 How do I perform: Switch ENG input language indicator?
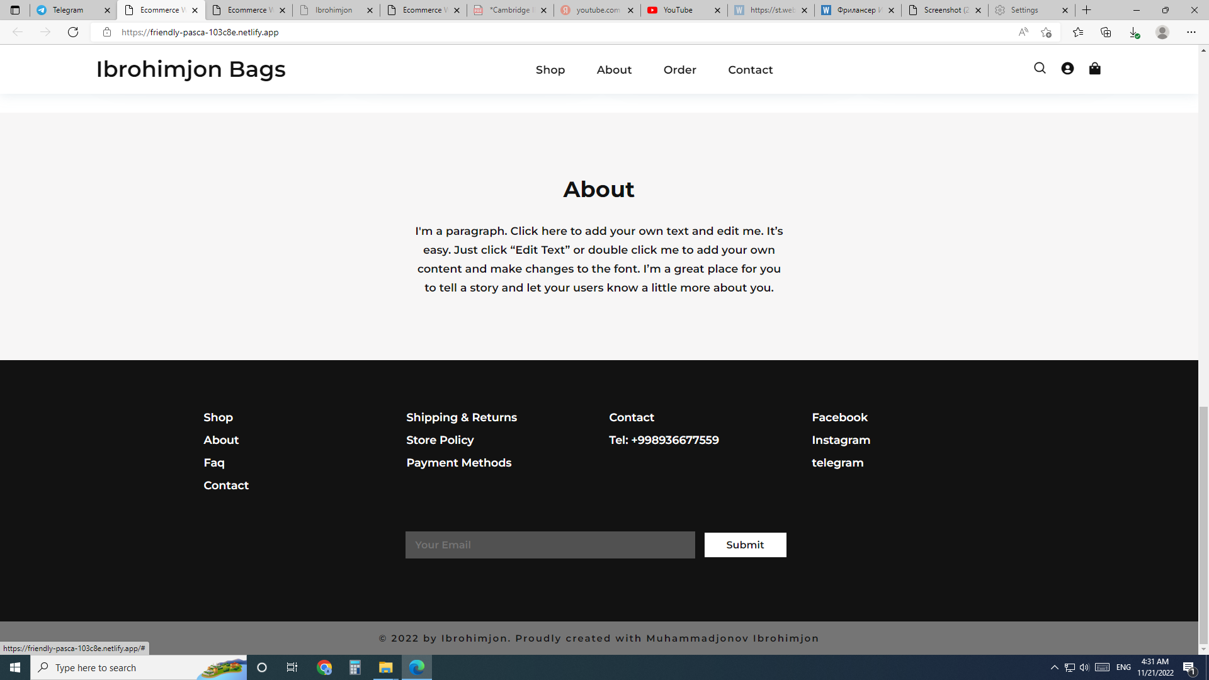1123,667
